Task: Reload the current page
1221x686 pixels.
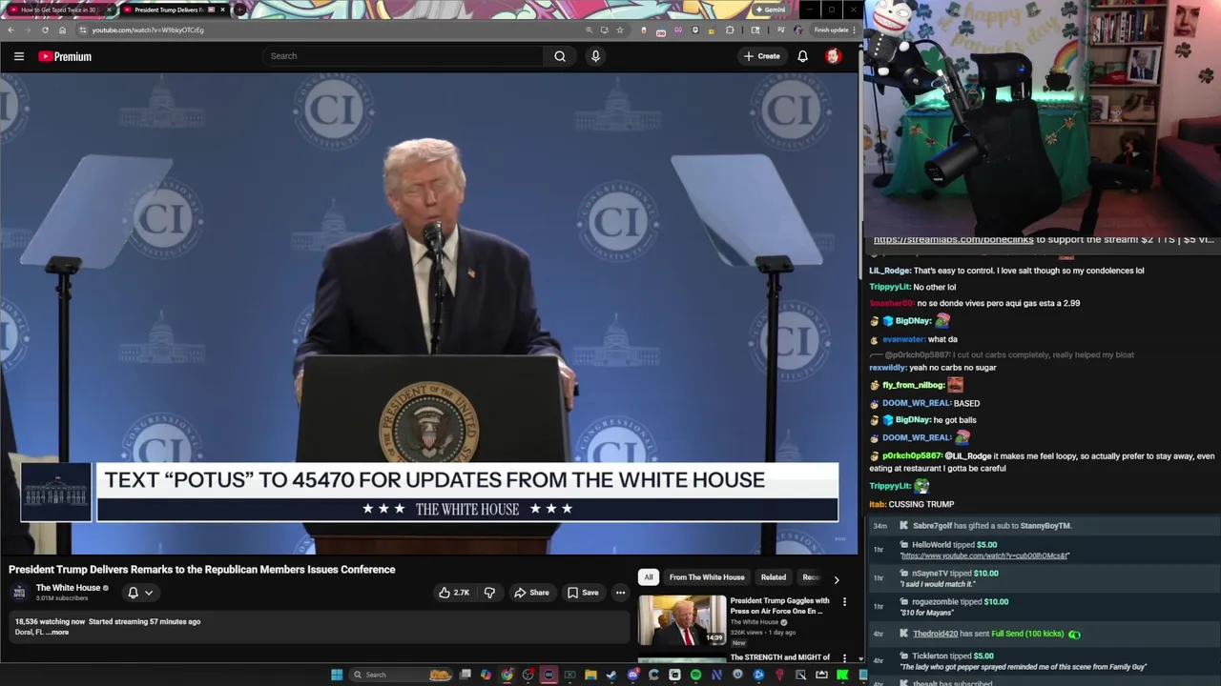Action: coord(45,30)
